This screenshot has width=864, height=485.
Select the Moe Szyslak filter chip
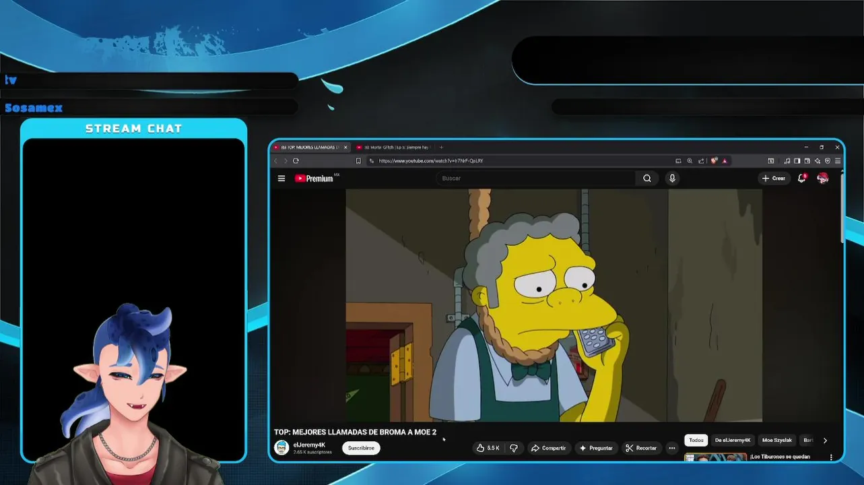point(777,440)
